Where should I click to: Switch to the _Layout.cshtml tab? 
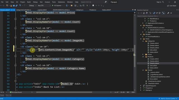pyautogui.click(x=42, y=10)
